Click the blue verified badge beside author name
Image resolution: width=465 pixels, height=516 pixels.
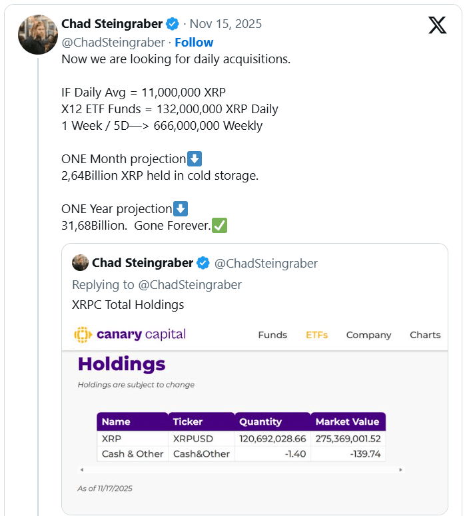click(172, 24)
